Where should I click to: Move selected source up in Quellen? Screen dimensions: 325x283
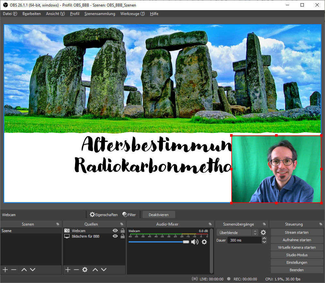[x=95, y=270]
